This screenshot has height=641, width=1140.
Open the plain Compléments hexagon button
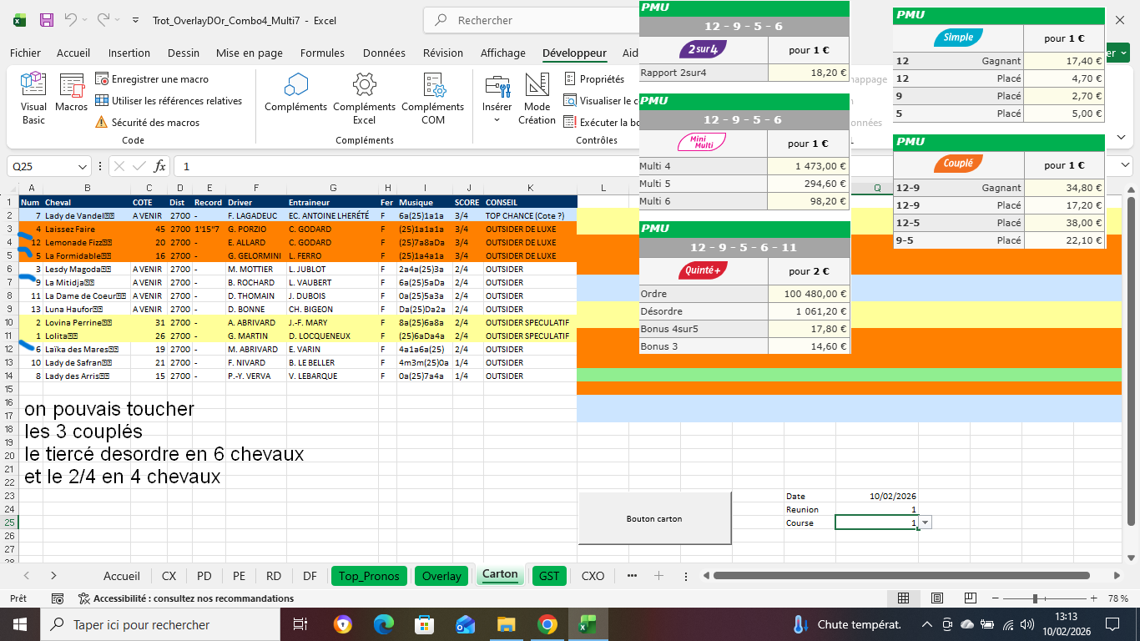click(x=295, y=93)
